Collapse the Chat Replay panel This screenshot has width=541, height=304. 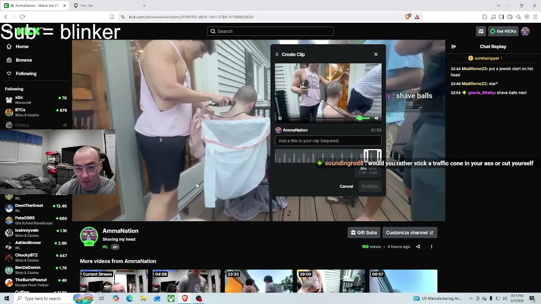pyautogui.click(x=454, y=47)
